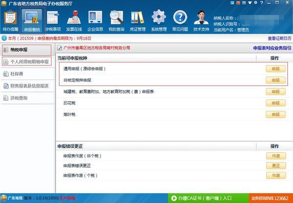
Task: Click the 广州市番禺区地方税务局南村税务分局 text
Action: coord(97,48)
